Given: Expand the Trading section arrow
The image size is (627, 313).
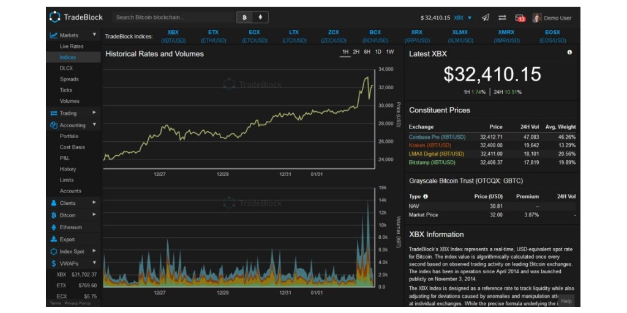Looking at the screenshot, I should [94, 112].
